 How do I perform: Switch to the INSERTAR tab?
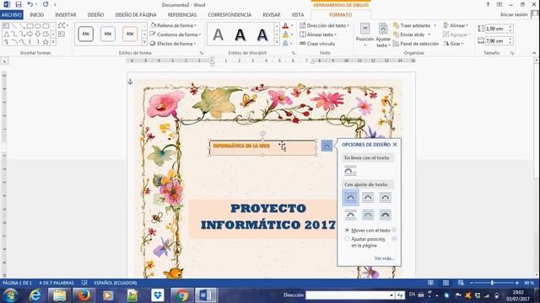coord(66,15)
